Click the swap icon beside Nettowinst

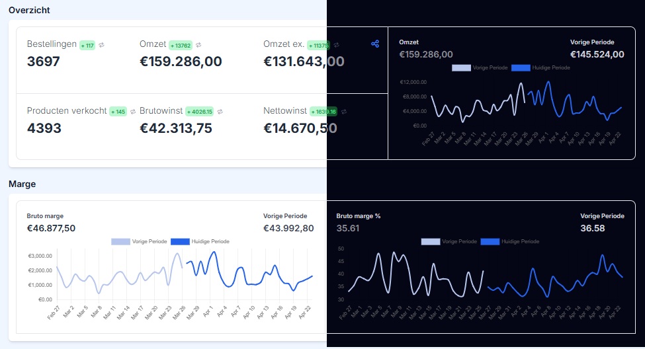[x=344, y=111]
